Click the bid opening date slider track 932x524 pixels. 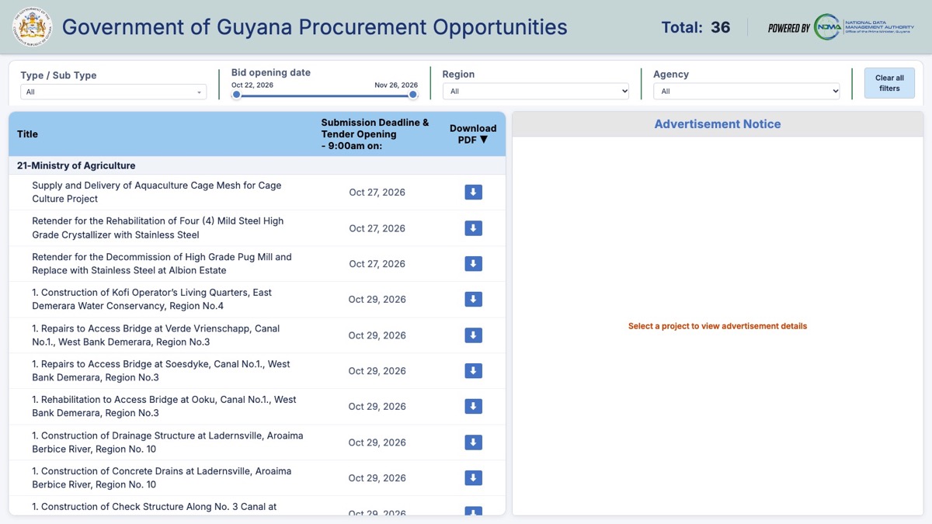pos(325,95)
